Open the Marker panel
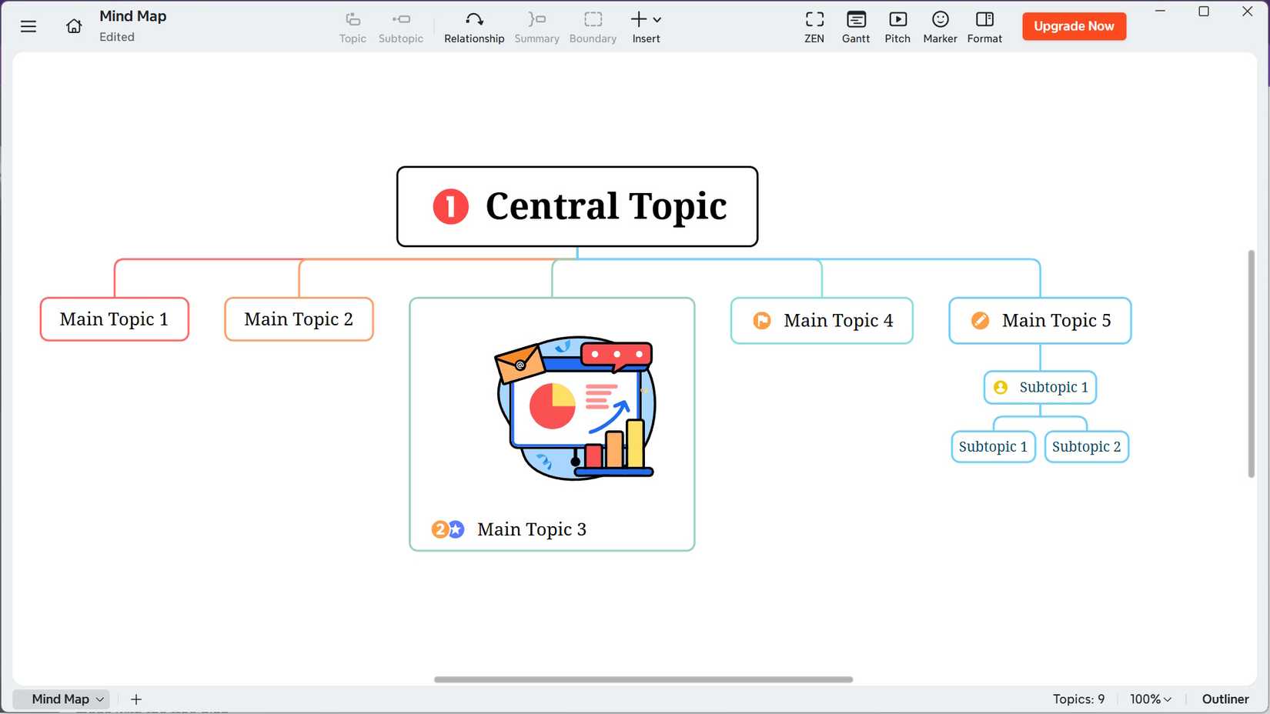Image resolution: width=1270 pixels, height=714 pixels. [x=940, y=27]
